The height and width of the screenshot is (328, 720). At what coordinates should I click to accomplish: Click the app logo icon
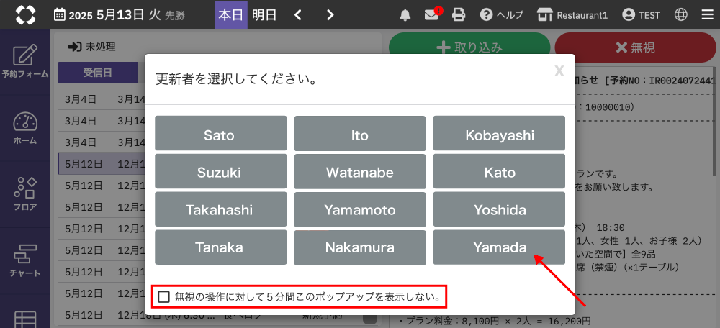(25, 14)
